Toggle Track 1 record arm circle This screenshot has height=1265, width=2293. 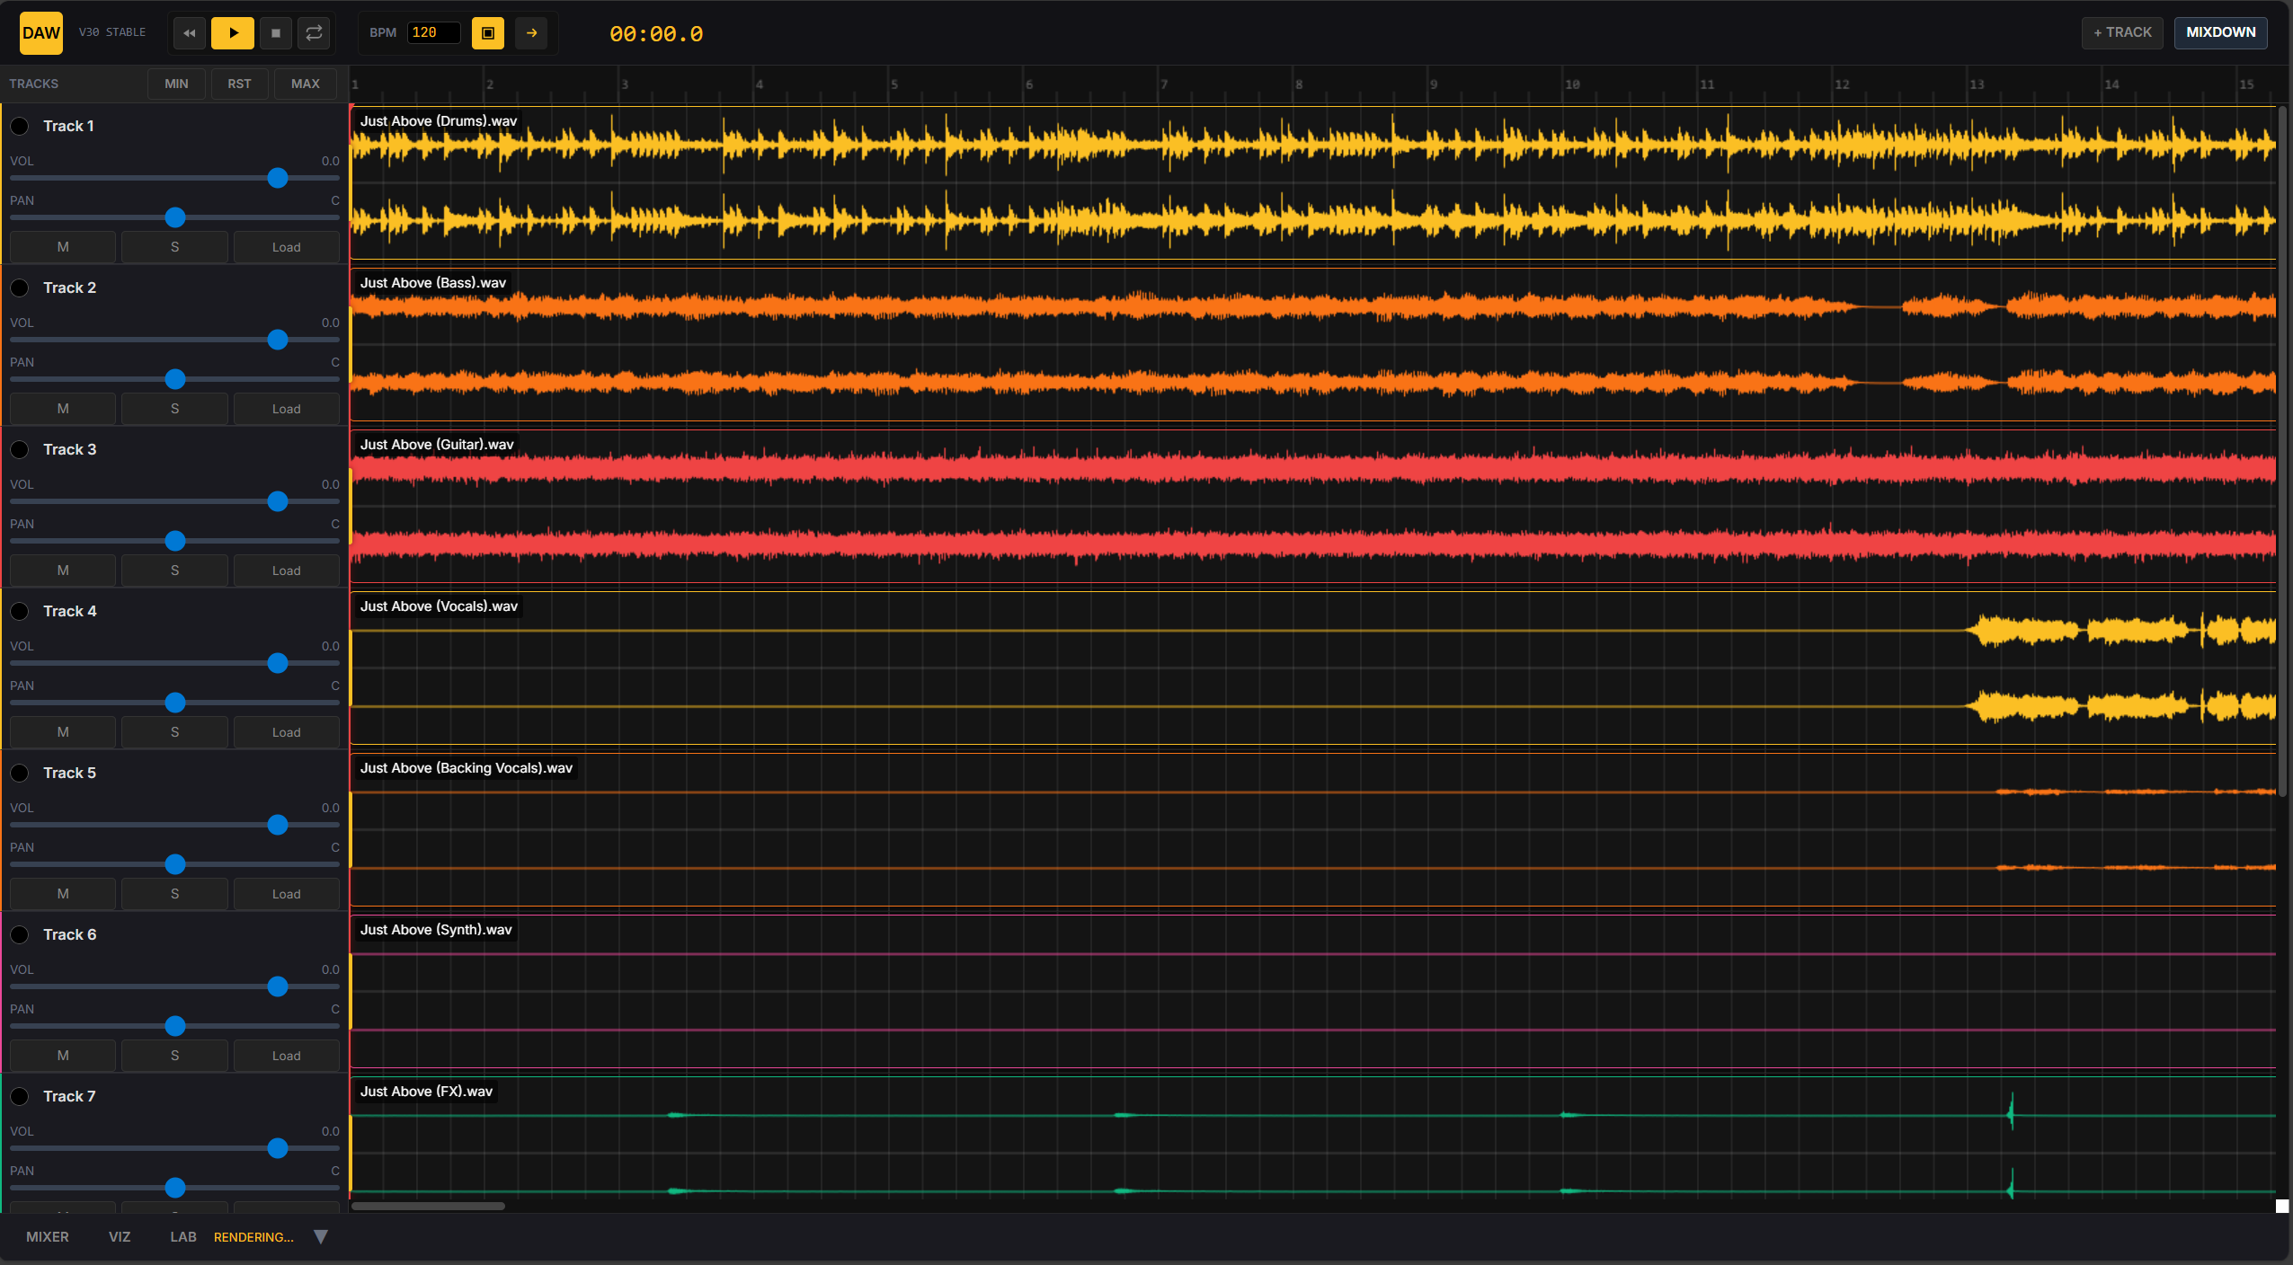(x=20, y=126)
